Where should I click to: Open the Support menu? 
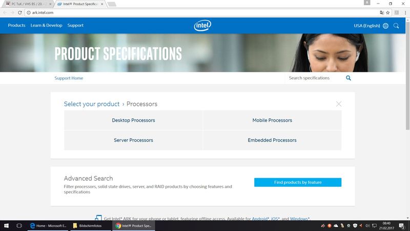tap(75, 25)
